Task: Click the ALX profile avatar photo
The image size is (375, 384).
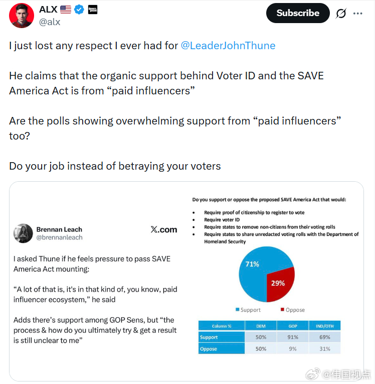Action: [22, 15]
